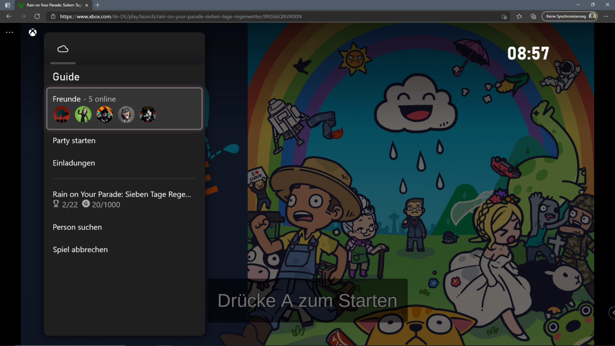Click the browser forward arrow
Screen dimensions: 615x346
[23, 16]
